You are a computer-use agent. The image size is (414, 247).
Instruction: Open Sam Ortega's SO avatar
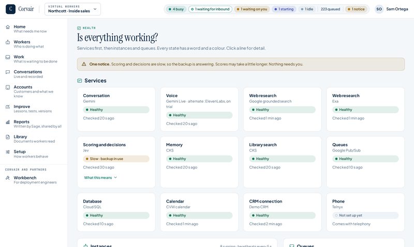coord(379,9)
